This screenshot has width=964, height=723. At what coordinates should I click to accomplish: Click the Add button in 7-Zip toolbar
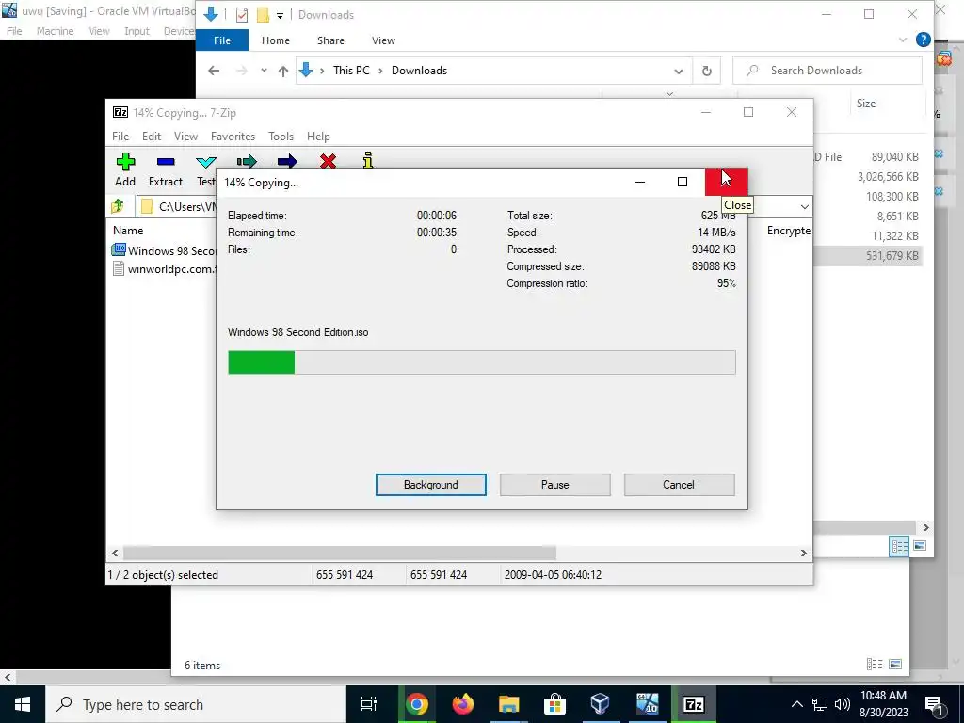point(125,169)
